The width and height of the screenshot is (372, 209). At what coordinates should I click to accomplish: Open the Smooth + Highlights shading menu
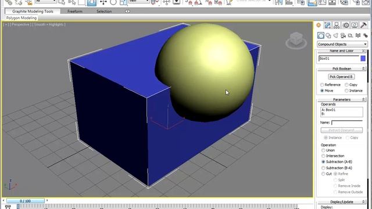pos(49,24)
